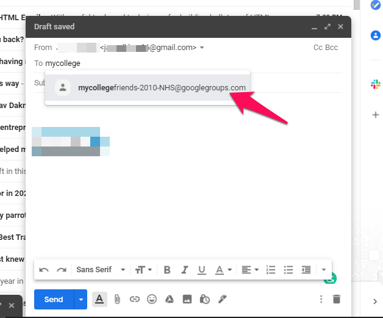Open Google Tasks in side panel
Viewport: 383px width, 318px height.
coord(376,5)
